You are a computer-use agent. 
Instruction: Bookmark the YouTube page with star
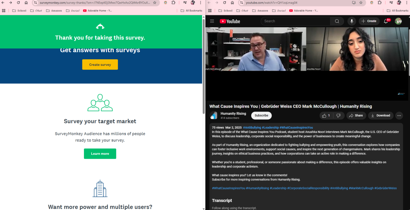361,3
